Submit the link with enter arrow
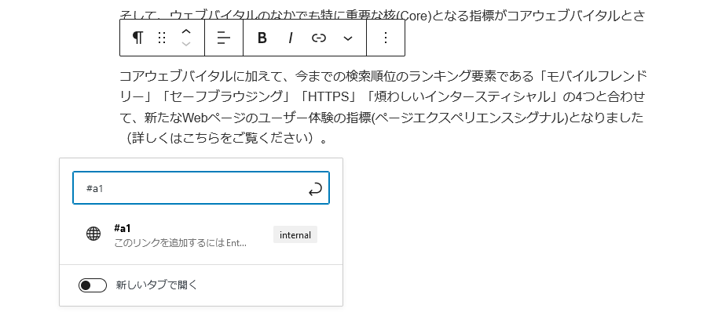Viewport: 707px width, 323px height. point(315,189)
